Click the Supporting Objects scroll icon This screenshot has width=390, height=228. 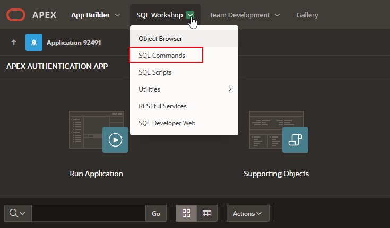[295, 140]
